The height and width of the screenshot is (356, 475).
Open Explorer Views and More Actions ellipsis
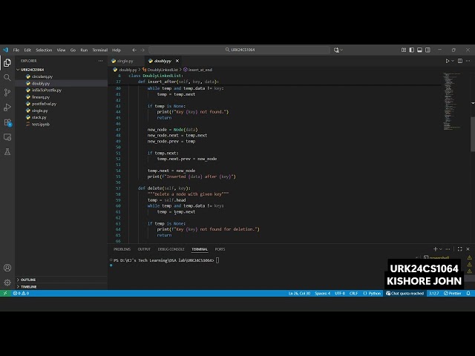coord(101,61)
